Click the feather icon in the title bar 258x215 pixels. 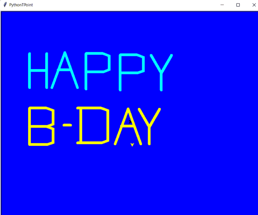(5, 5)
